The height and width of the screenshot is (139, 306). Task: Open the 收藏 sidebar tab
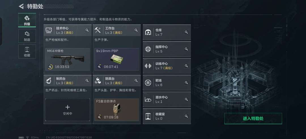tap(27, 52)
